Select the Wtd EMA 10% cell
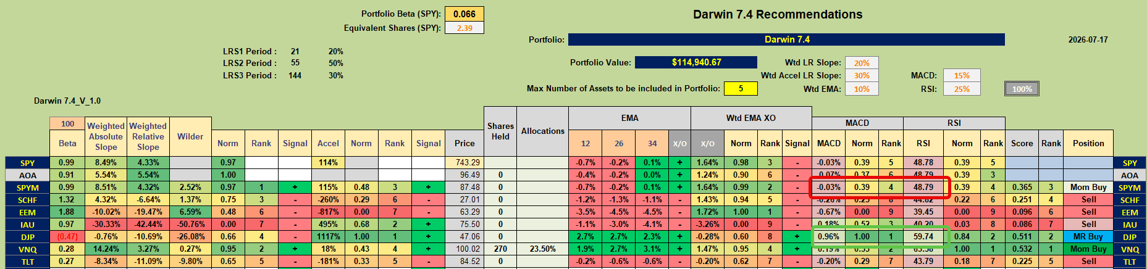 coord(862,89)
